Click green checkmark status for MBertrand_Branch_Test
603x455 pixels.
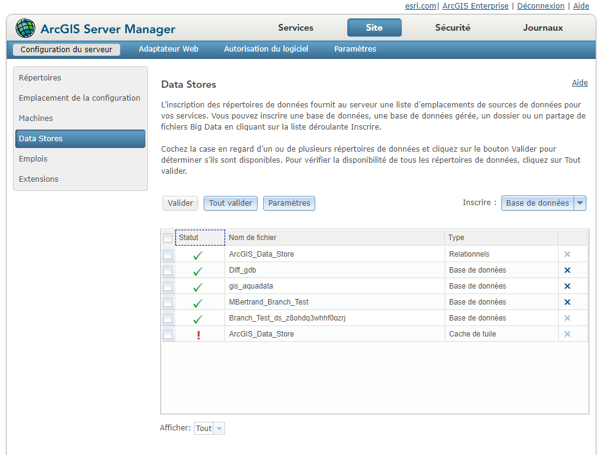(198, 303)
